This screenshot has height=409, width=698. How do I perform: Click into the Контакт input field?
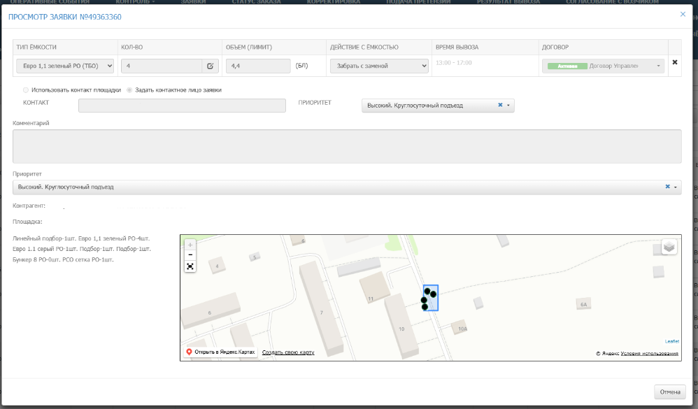point(182,106)
